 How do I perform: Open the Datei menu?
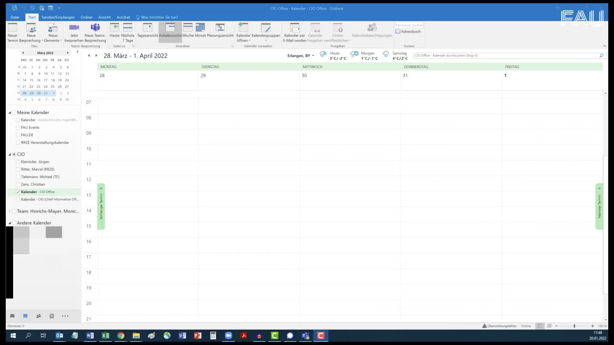15,17
